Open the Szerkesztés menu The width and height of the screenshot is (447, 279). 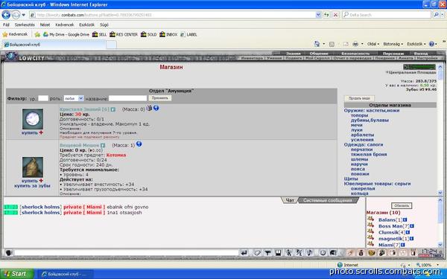25,25
